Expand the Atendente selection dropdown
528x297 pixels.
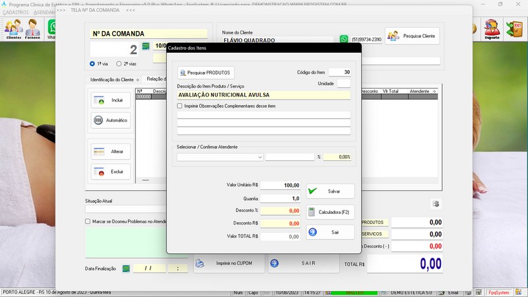260,157
